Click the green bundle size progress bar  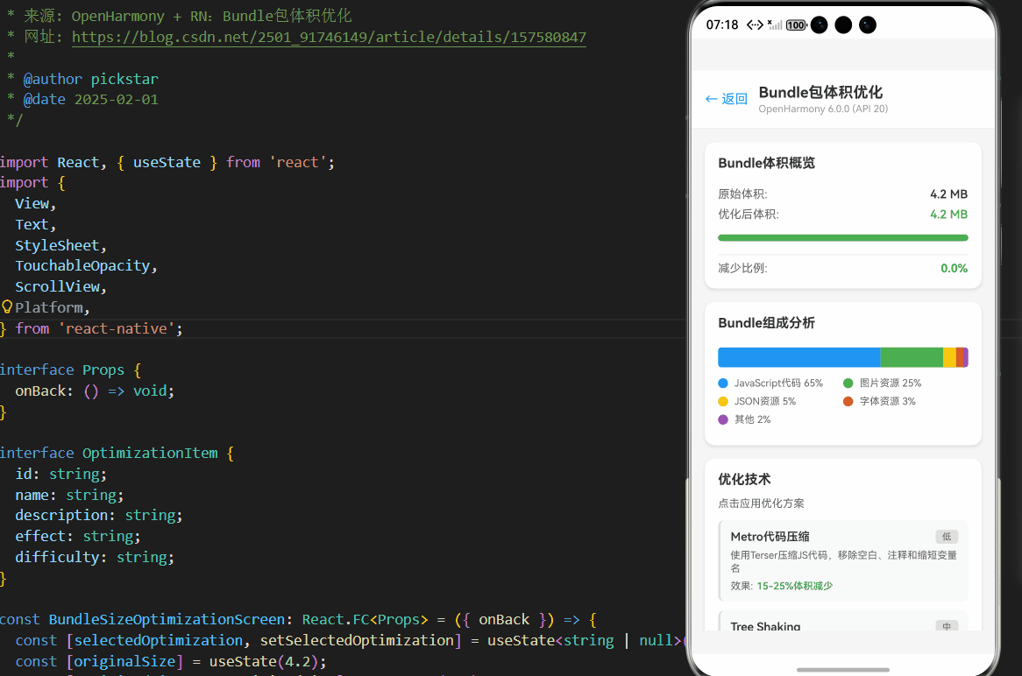(843, 237)
